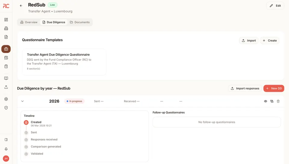
Task: Click the Sent timeline clock icon
Action: coord(26,133)
